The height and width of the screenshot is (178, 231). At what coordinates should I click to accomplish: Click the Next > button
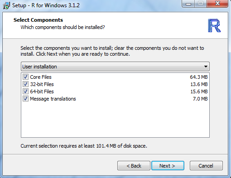point(168,166)
